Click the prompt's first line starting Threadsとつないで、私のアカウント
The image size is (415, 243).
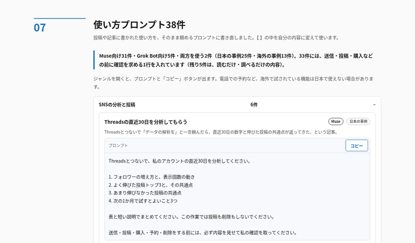(180, 161)
